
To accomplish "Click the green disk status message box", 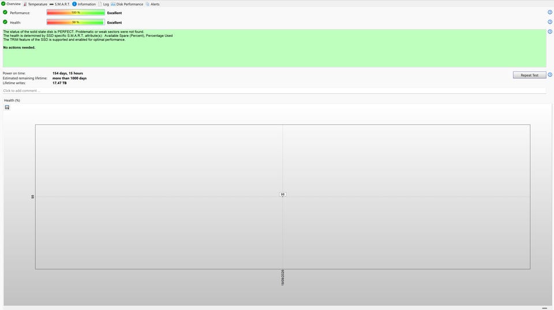I will [x=275, y=48].
